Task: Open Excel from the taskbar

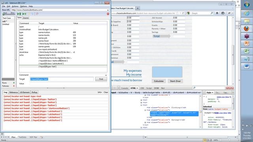Action: click(x=247, y=51)
